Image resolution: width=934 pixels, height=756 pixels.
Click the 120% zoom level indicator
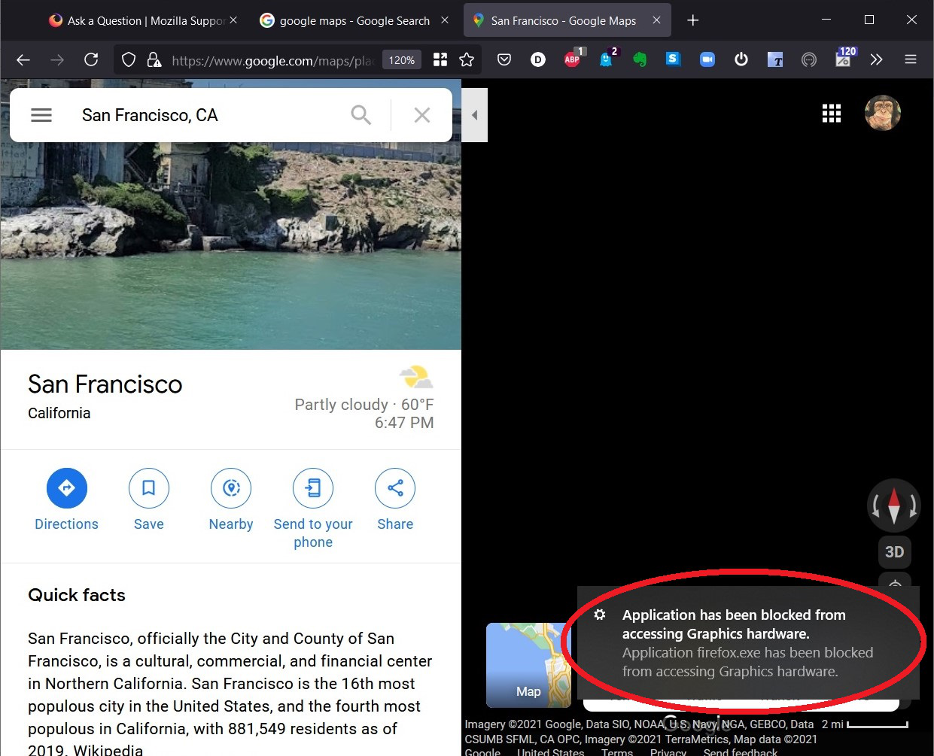[402, 60]
